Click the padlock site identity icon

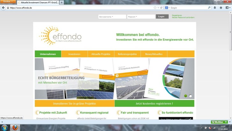point(8,8)
